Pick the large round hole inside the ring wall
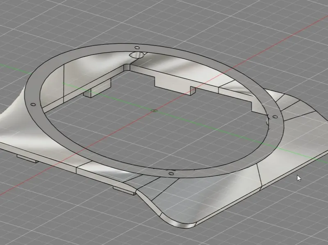 coord(137,55)
